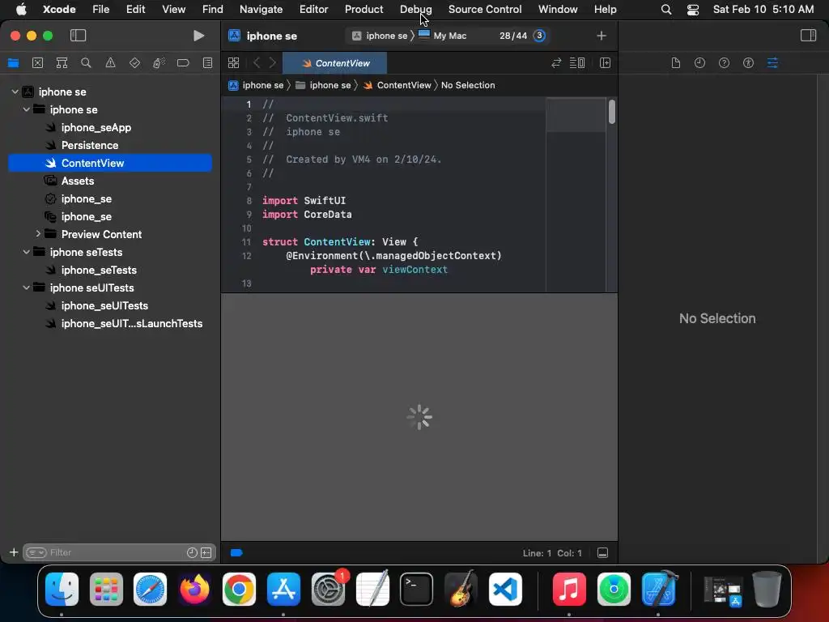Screen dimensions: 829x622
Task: Toggle the inspector panel visibility
Action: tap(808, 36)
